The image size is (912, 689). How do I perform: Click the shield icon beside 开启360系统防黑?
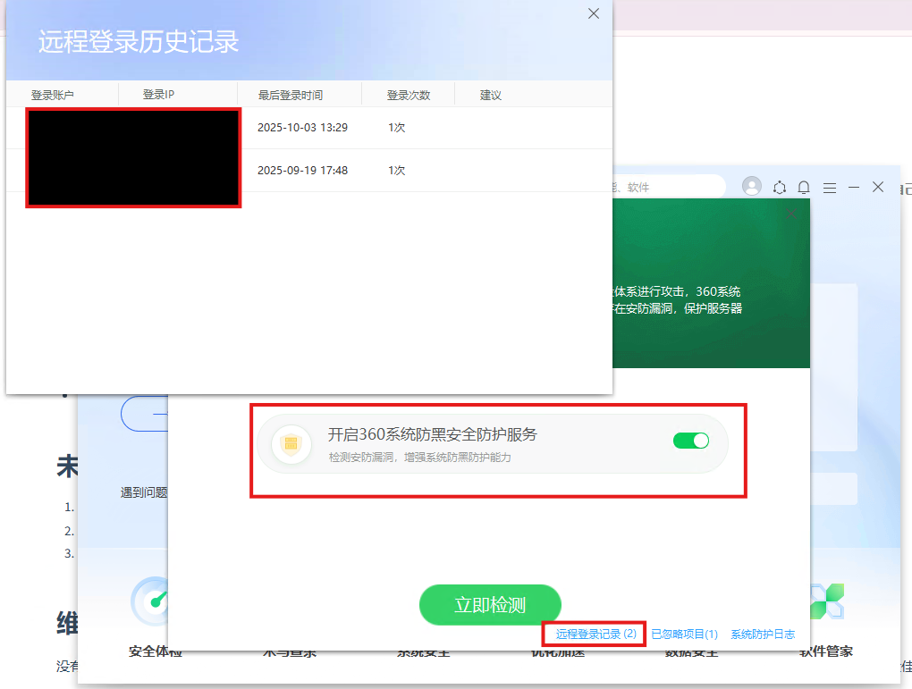(291, 444)
